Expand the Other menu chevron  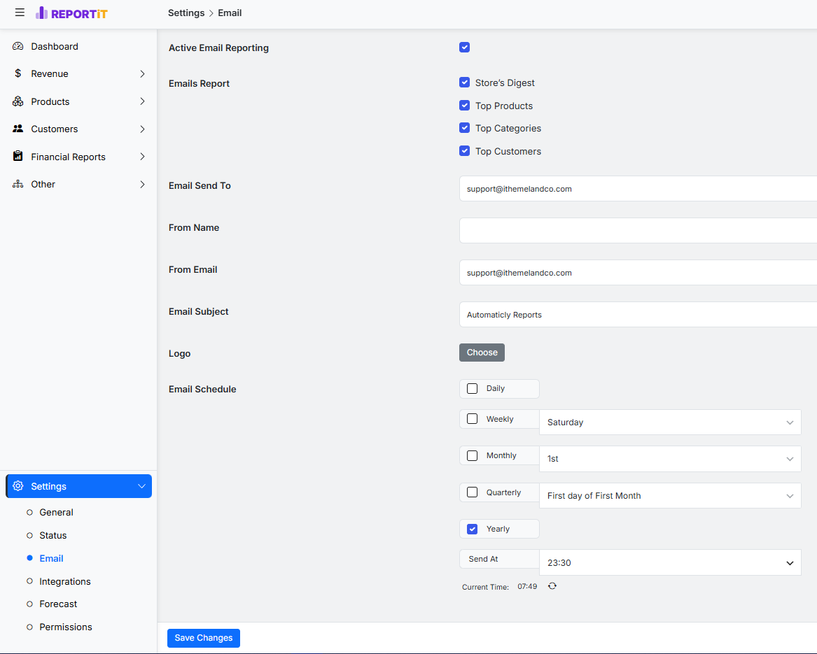(142, 185)
